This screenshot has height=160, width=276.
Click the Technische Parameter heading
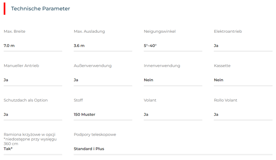[40, 9]
